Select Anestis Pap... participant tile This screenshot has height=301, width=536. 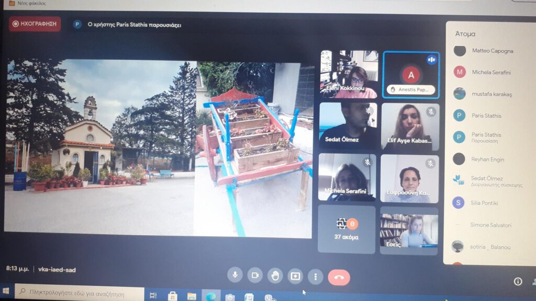411,75
